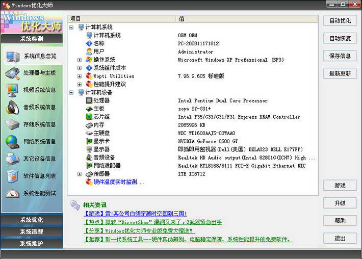Select the 系统组件版本 tree row label
The image size is (362, 259).
click(110, 68)
